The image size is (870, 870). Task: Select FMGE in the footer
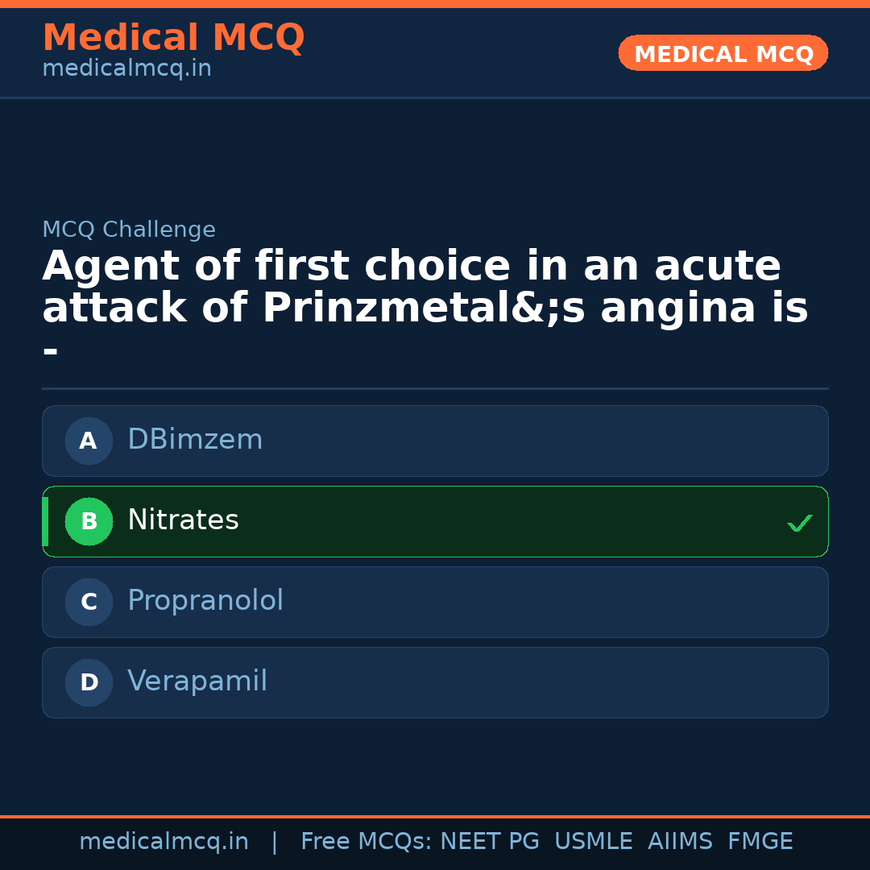point(760,842)
